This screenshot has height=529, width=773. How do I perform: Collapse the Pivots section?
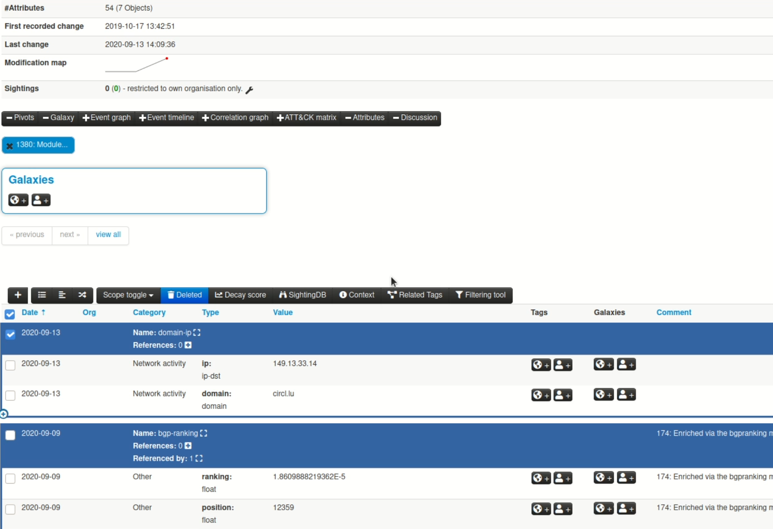click(20, 118)
